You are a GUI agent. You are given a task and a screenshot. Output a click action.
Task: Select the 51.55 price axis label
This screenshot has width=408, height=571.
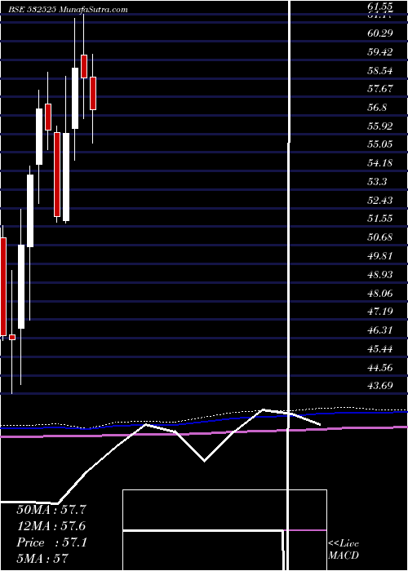click(380, 219)
